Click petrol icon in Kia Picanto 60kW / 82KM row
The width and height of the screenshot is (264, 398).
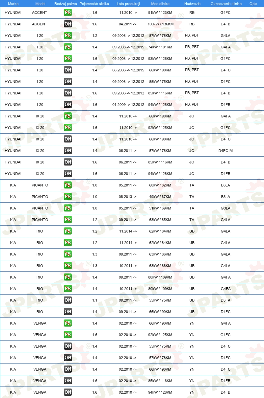coord(68,185)
